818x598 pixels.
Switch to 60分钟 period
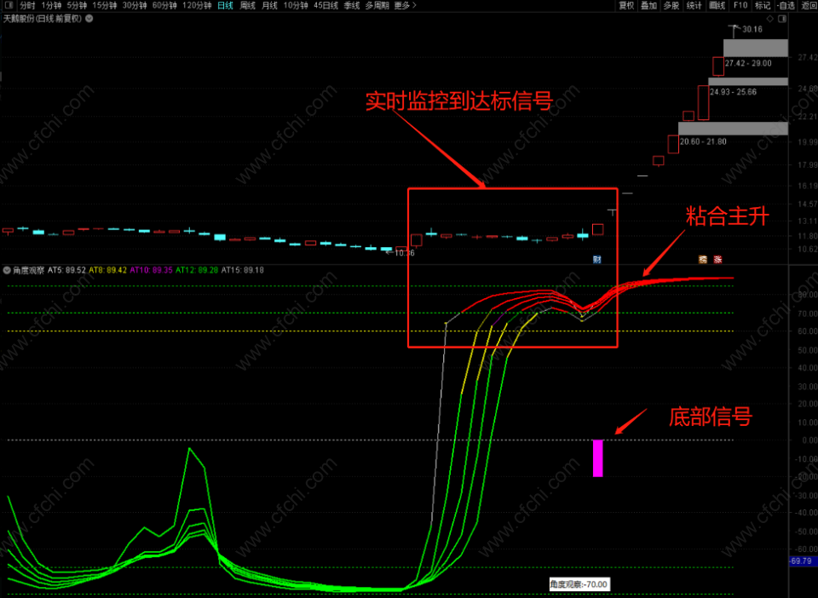point(164,5)
